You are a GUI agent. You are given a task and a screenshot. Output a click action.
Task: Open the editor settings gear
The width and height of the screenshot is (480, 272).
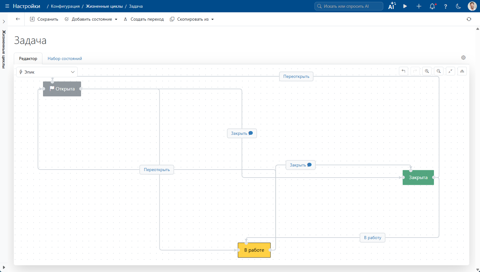coord(463,58)
